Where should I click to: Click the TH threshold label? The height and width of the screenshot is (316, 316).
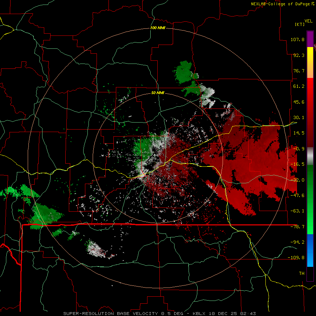tap(302, 273)
